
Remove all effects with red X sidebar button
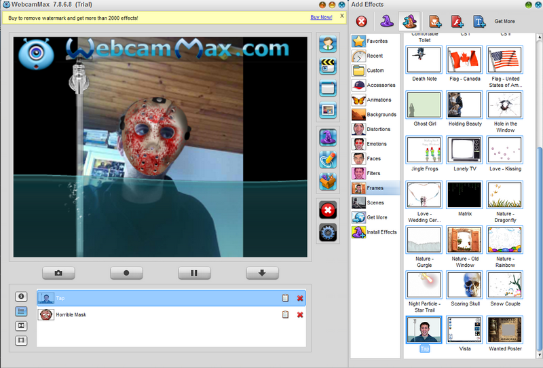click(328, 210)
